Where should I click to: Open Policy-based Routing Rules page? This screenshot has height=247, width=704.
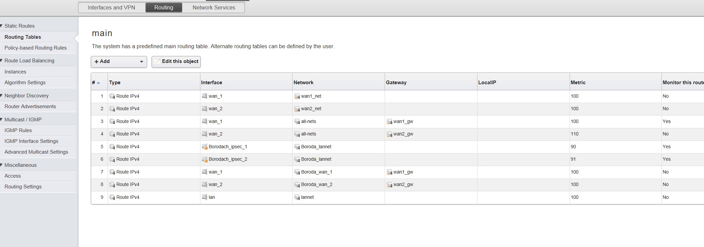point(35,48)
